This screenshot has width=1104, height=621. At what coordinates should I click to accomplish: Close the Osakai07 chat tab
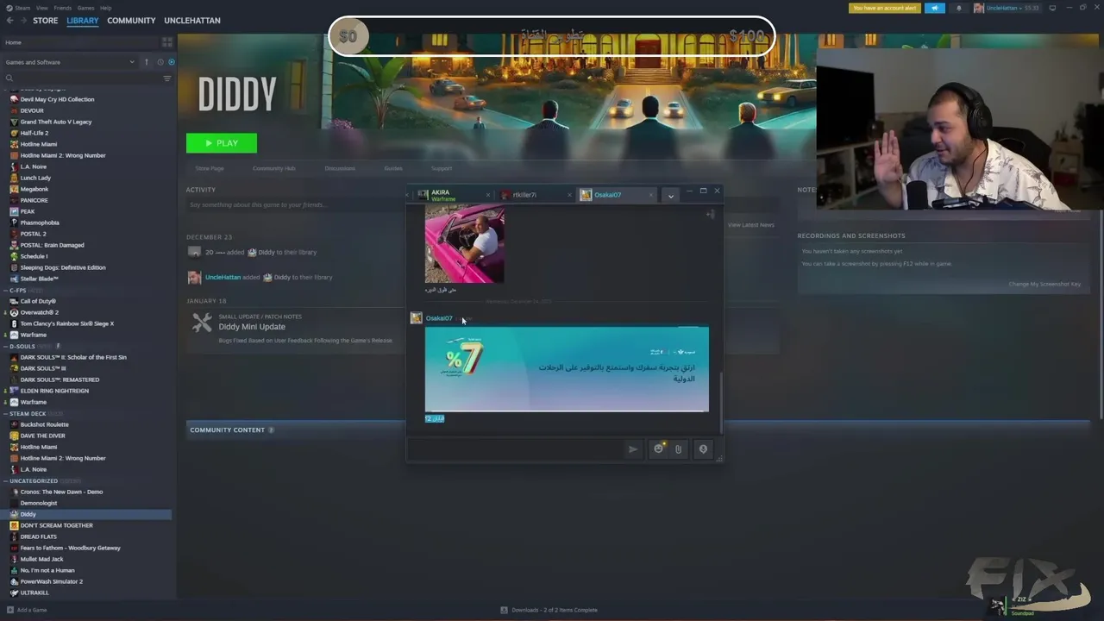[650, 195]
